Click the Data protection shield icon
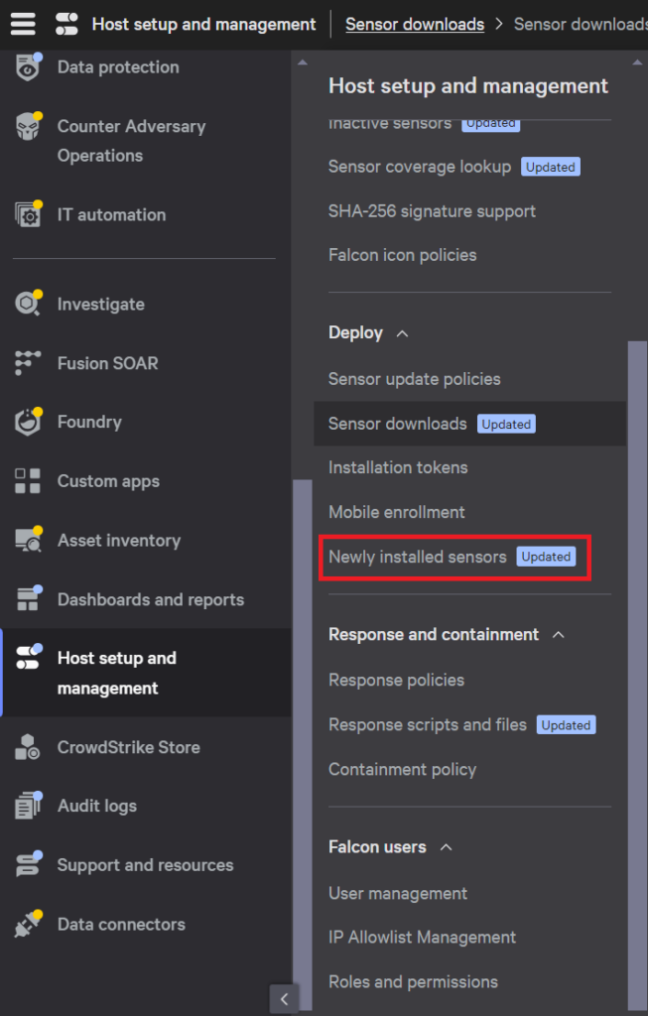 (28, 66)
